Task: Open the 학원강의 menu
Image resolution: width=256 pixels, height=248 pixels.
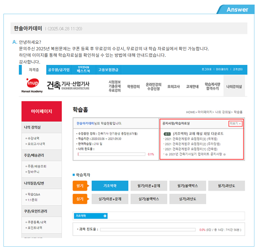Action: (133, 87)
